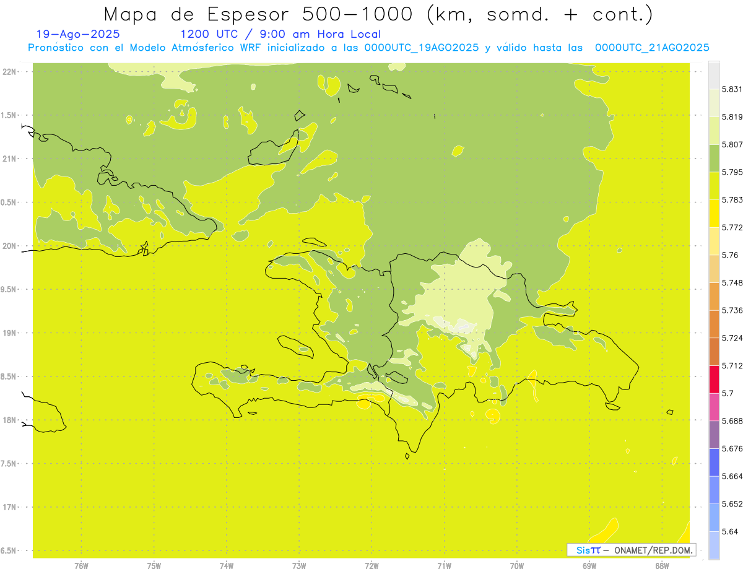The height and width of the screenshot is (574, 743).
Task: Click the legend value 5.807
Action: pyautogui.click(x=731, y=144)
